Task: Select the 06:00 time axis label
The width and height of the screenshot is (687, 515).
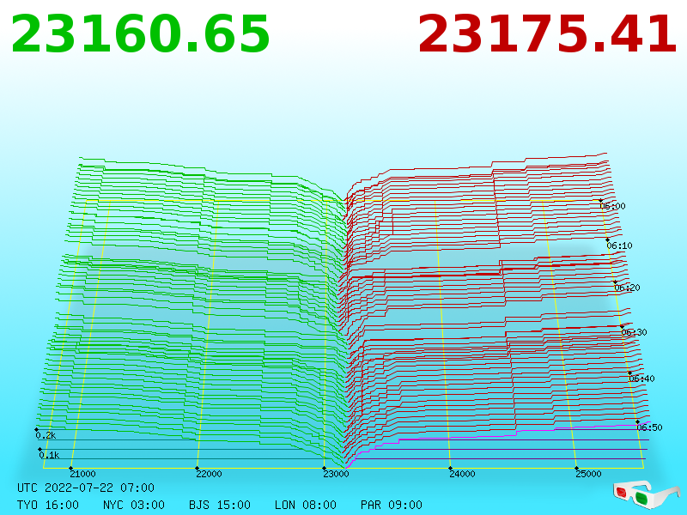Action: pyautogui.click(x=612, y=206)
